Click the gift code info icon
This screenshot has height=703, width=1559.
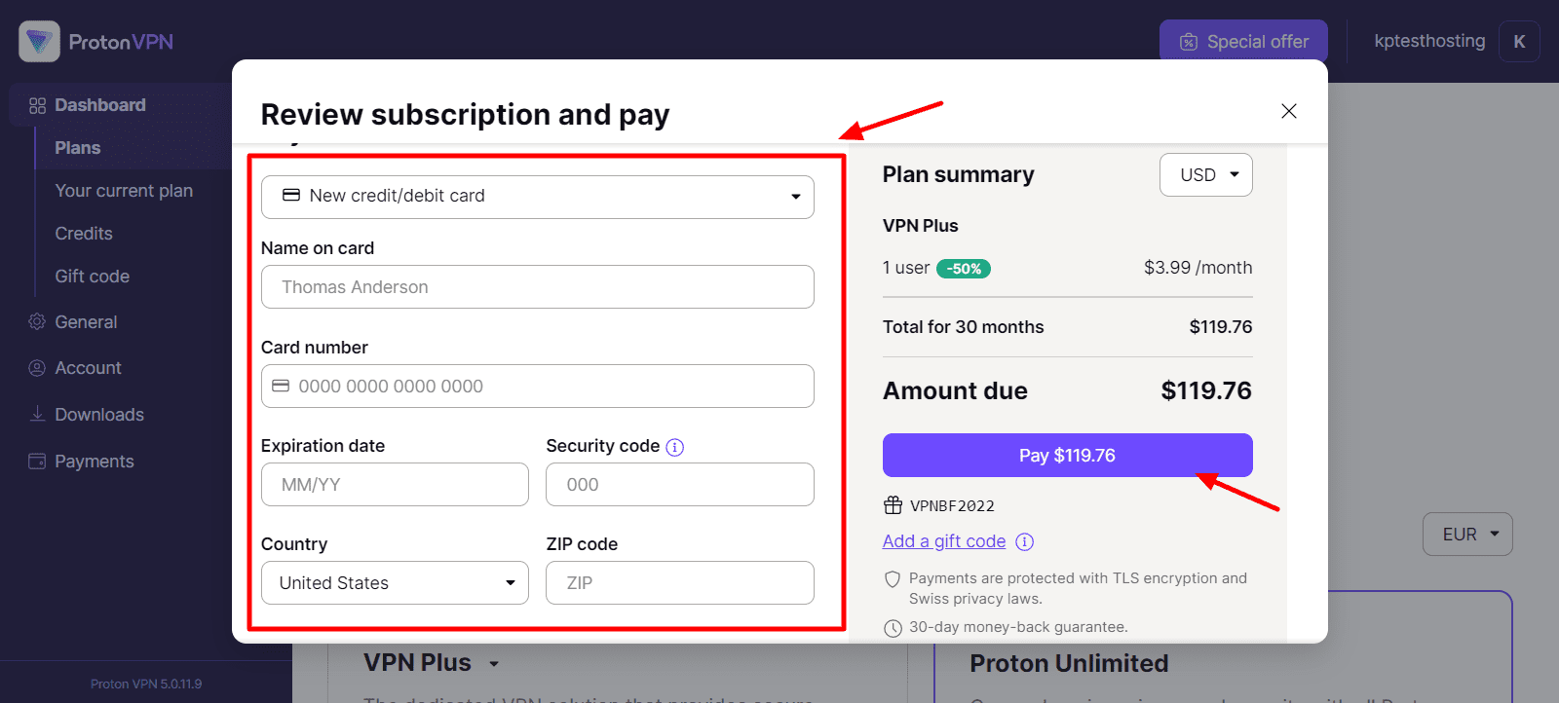pos(1025,541)
